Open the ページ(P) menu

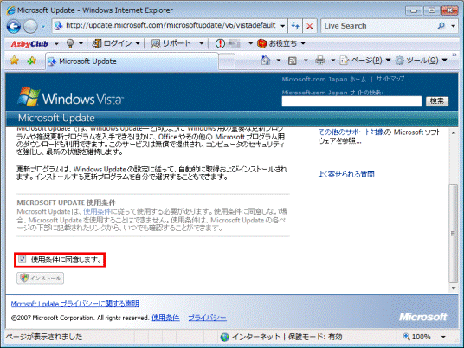(365, 61)
